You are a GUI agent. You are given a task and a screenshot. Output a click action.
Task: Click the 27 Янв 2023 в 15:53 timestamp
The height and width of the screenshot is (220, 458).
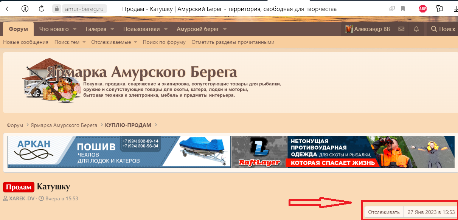431,212
